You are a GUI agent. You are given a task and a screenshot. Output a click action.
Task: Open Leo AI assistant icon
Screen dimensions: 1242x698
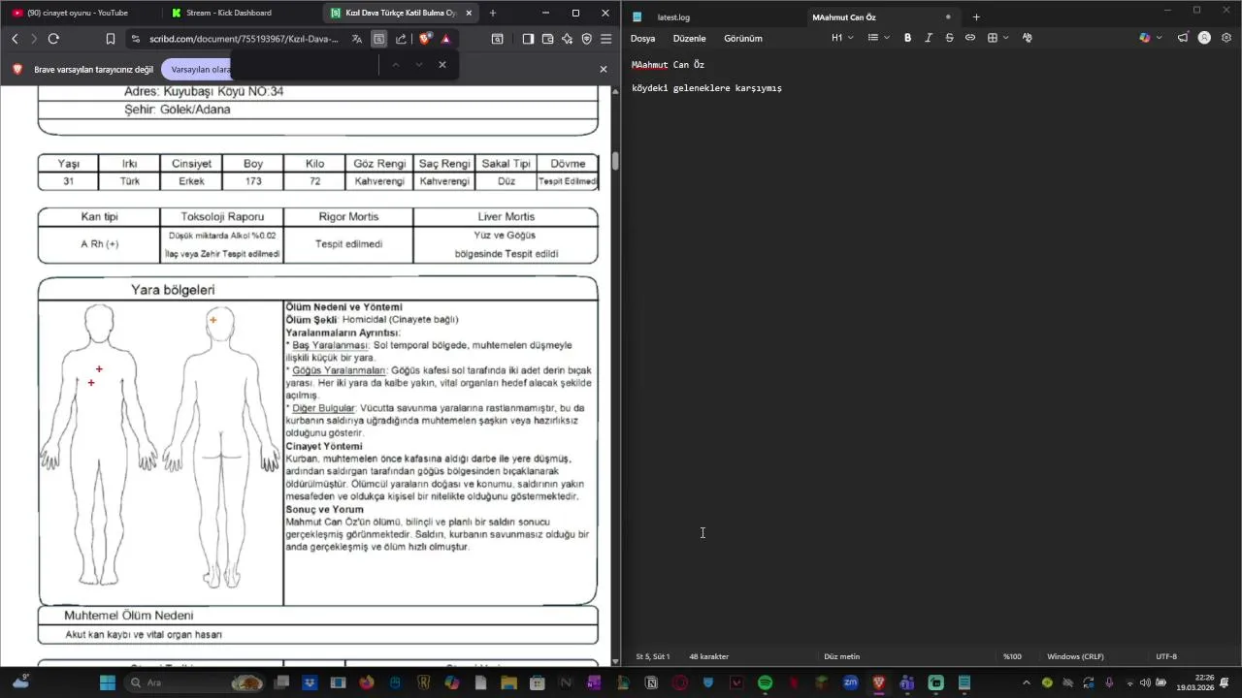568,39
